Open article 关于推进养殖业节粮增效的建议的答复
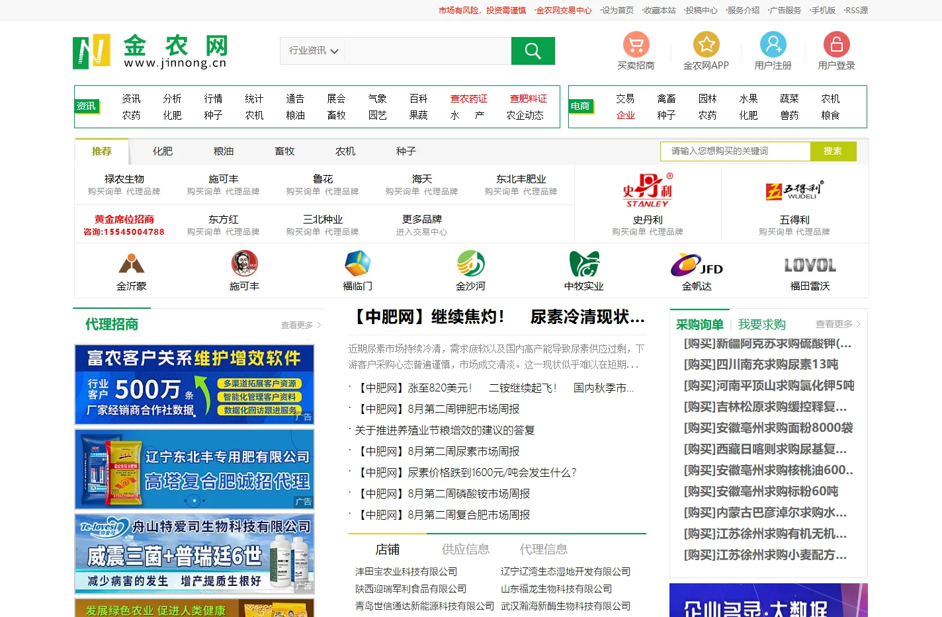Image resolution: width=942 pixels, height=617 pixels. 445,431
